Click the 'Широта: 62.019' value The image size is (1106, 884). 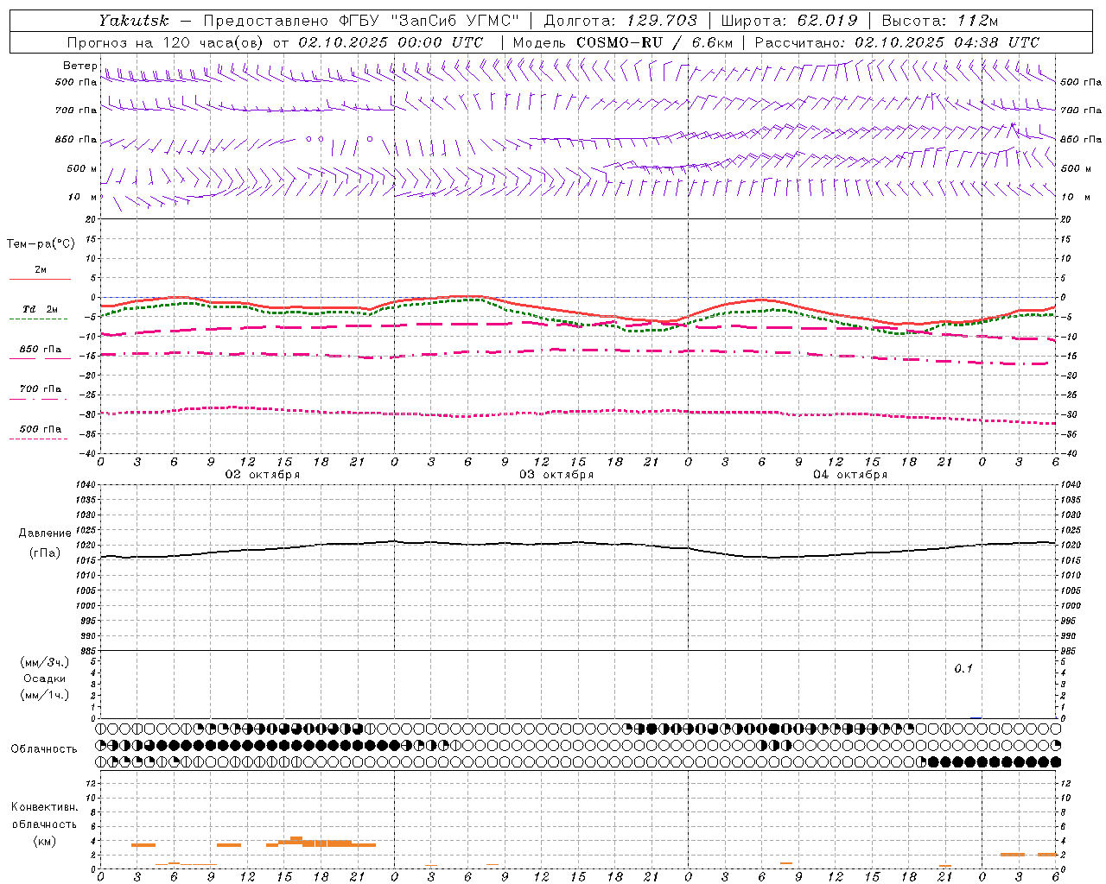[x=789, y=21]
